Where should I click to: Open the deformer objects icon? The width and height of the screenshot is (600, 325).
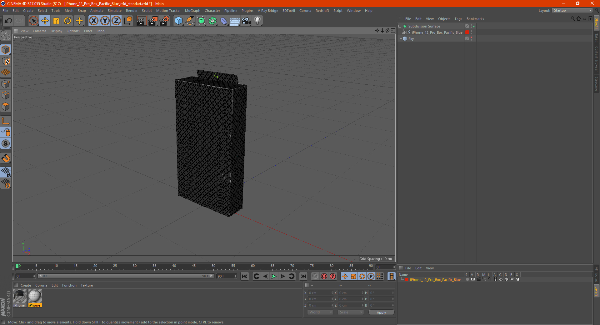click(x=224, y=21)
